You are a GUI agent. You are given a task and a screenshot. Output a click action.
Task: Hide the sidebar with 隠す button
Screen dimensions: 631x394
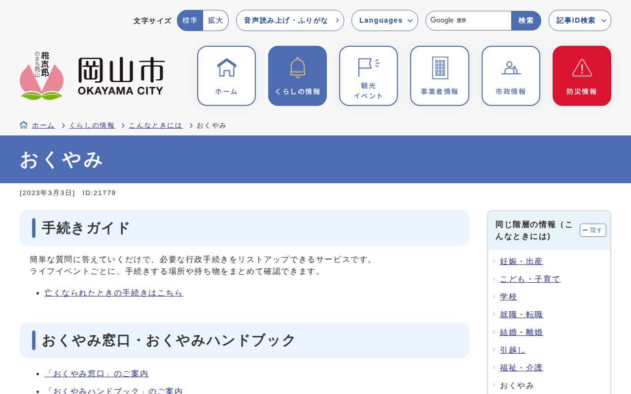pos(593,230)
